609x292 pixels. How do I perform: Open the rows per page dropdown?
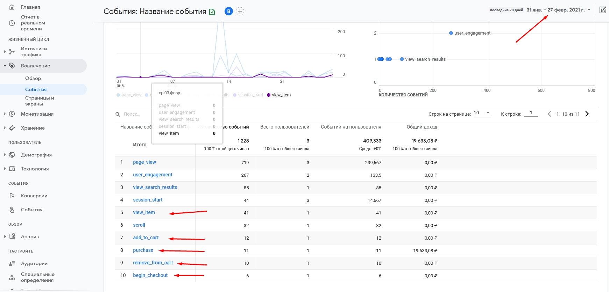coord(482,113)
